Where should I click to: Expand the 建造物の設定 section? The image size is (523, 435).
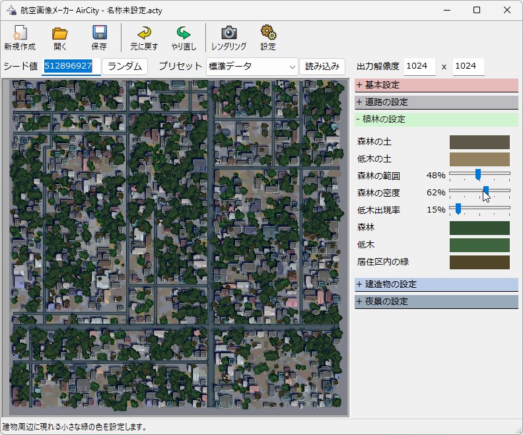(436, 284)
